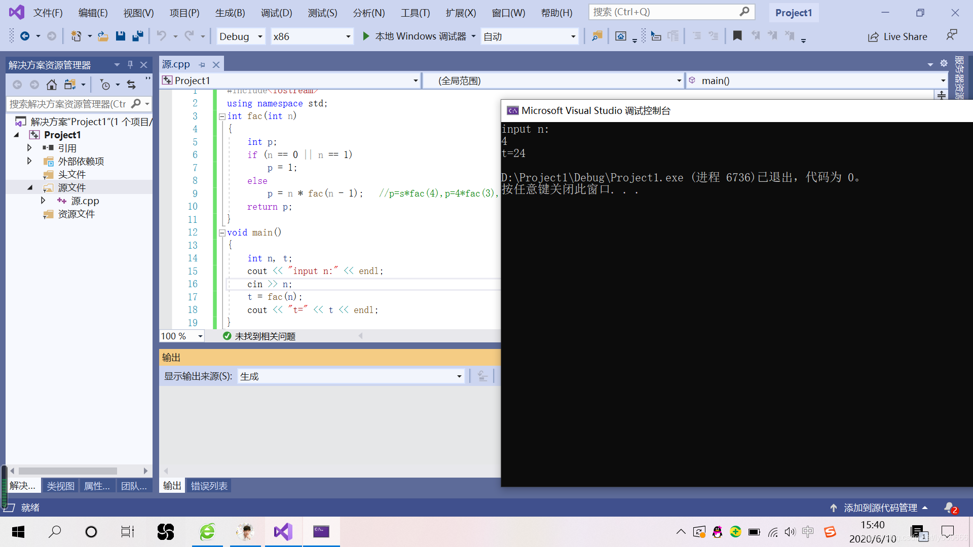This screenshot has width=973, height=547.
Task: Select the Debug configuration dropdown
Action: coord(239,36)
